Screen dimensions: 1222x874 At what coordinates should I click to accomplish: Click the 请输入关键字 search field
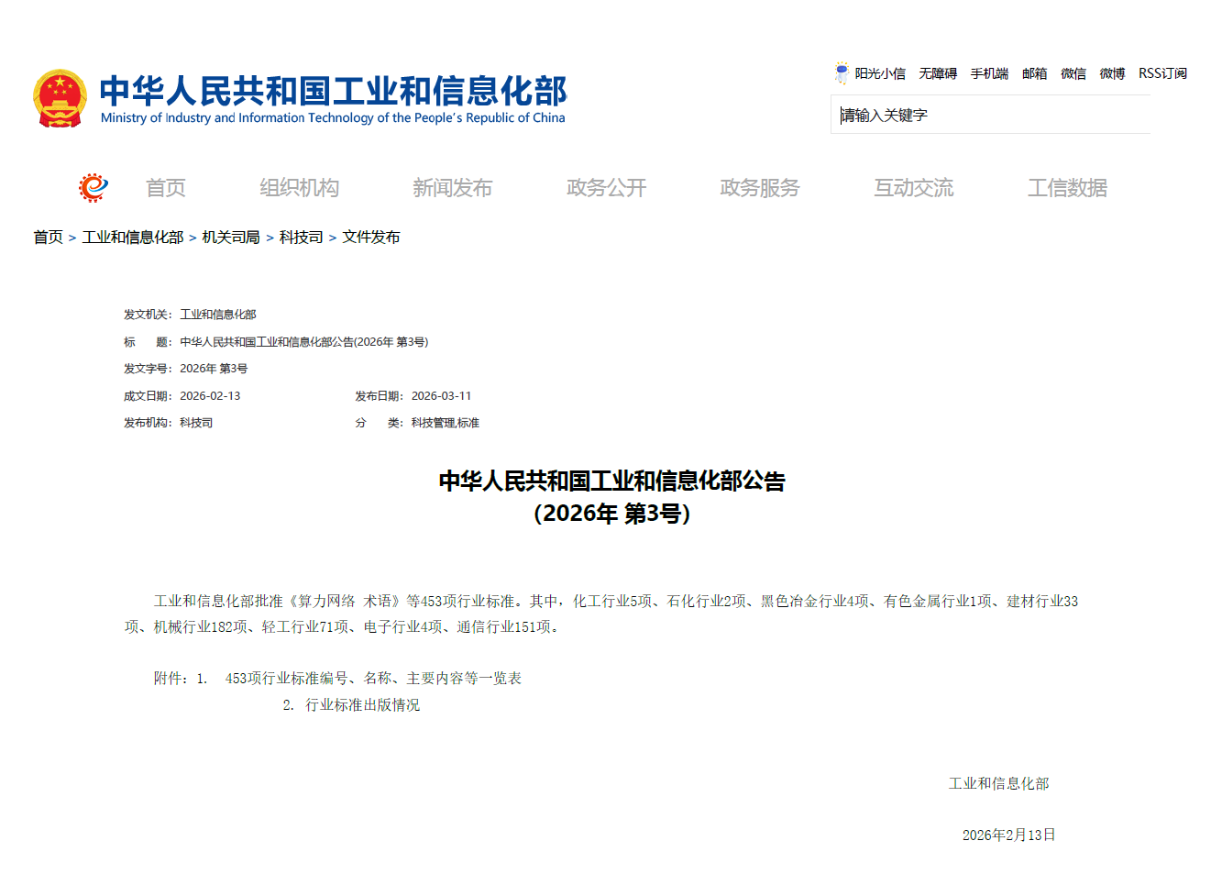pos(990,114)
